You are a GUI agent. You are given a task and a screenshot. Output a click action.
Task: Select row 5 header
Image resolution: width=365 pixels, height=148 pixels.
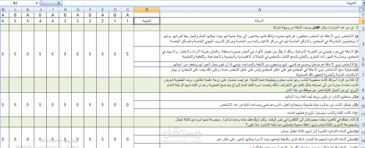(362, 54)
